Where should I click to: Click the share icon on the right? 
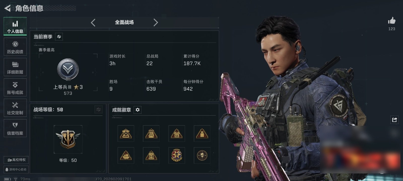[394, 120]
